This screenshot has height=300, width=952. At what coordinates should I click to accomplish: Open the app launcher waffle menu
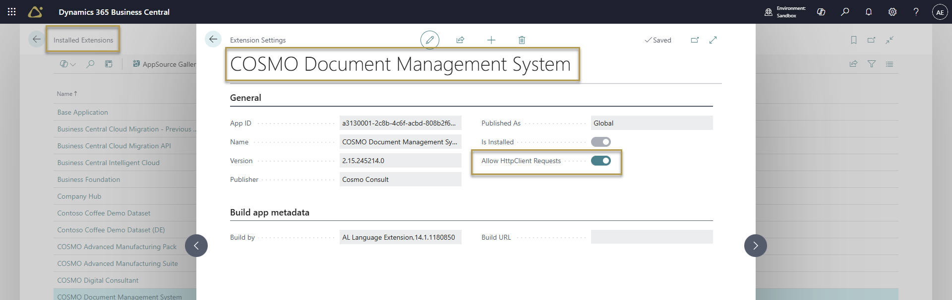click(12, 12)
